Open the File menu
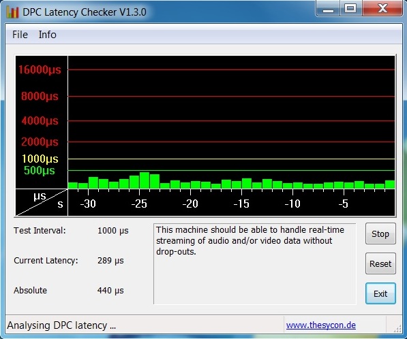 coord(20,35)
